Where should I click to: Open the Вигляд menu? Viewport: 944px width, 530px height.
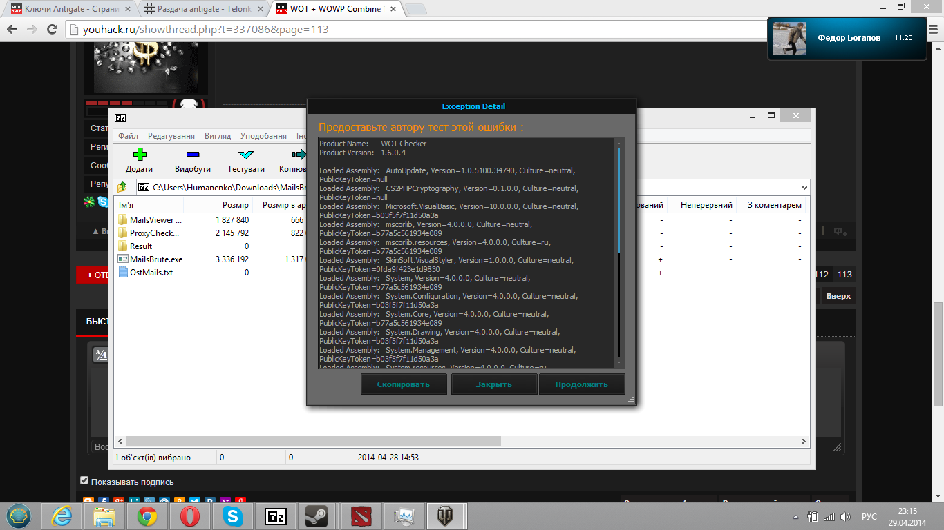coord(218,136)
